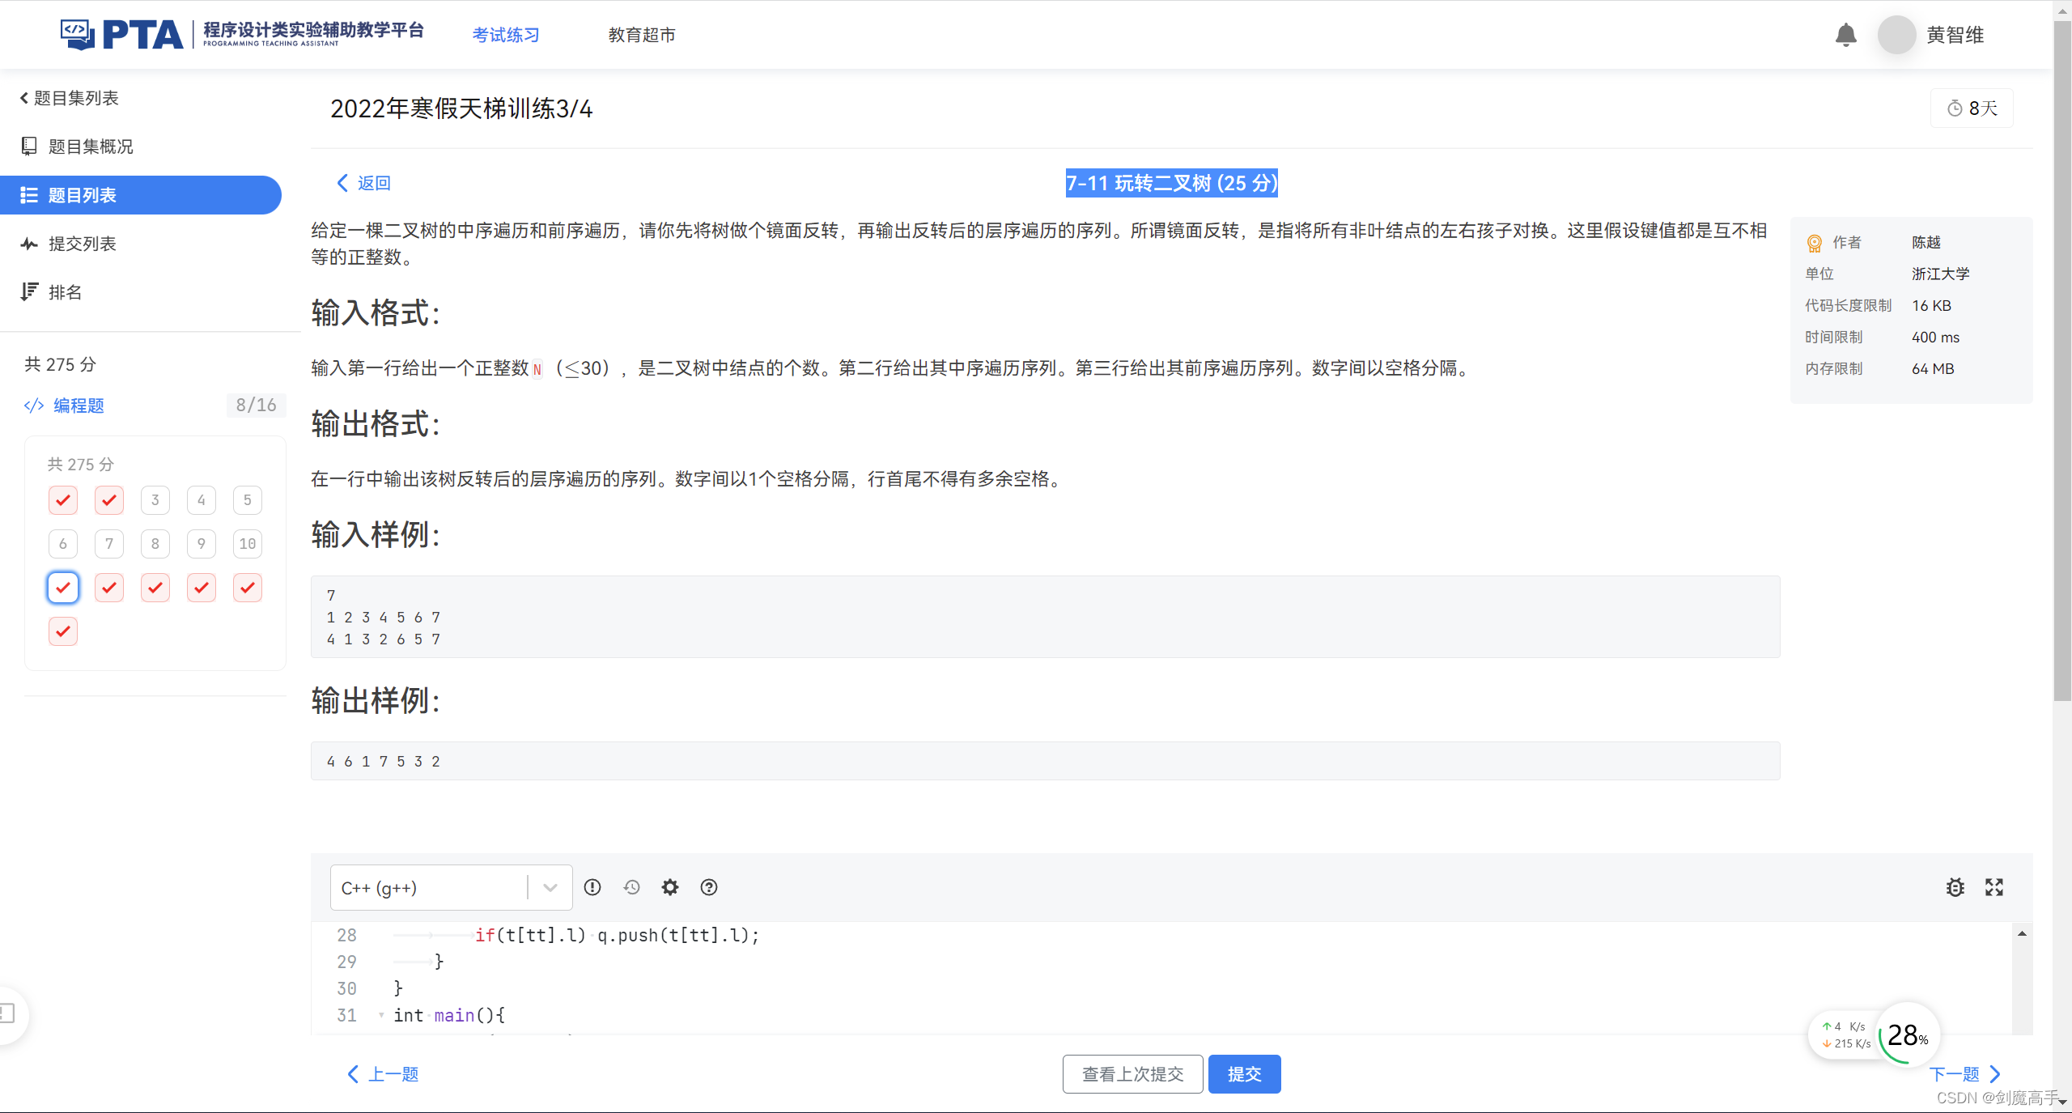Screen dimensions: 2072x1113
Task: Select problem number 10 box
Action: pyautogui.click(x=248, y=544)
